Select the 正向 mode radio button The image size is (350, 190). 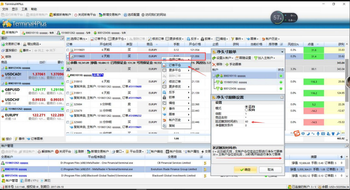tap(246, 107)
